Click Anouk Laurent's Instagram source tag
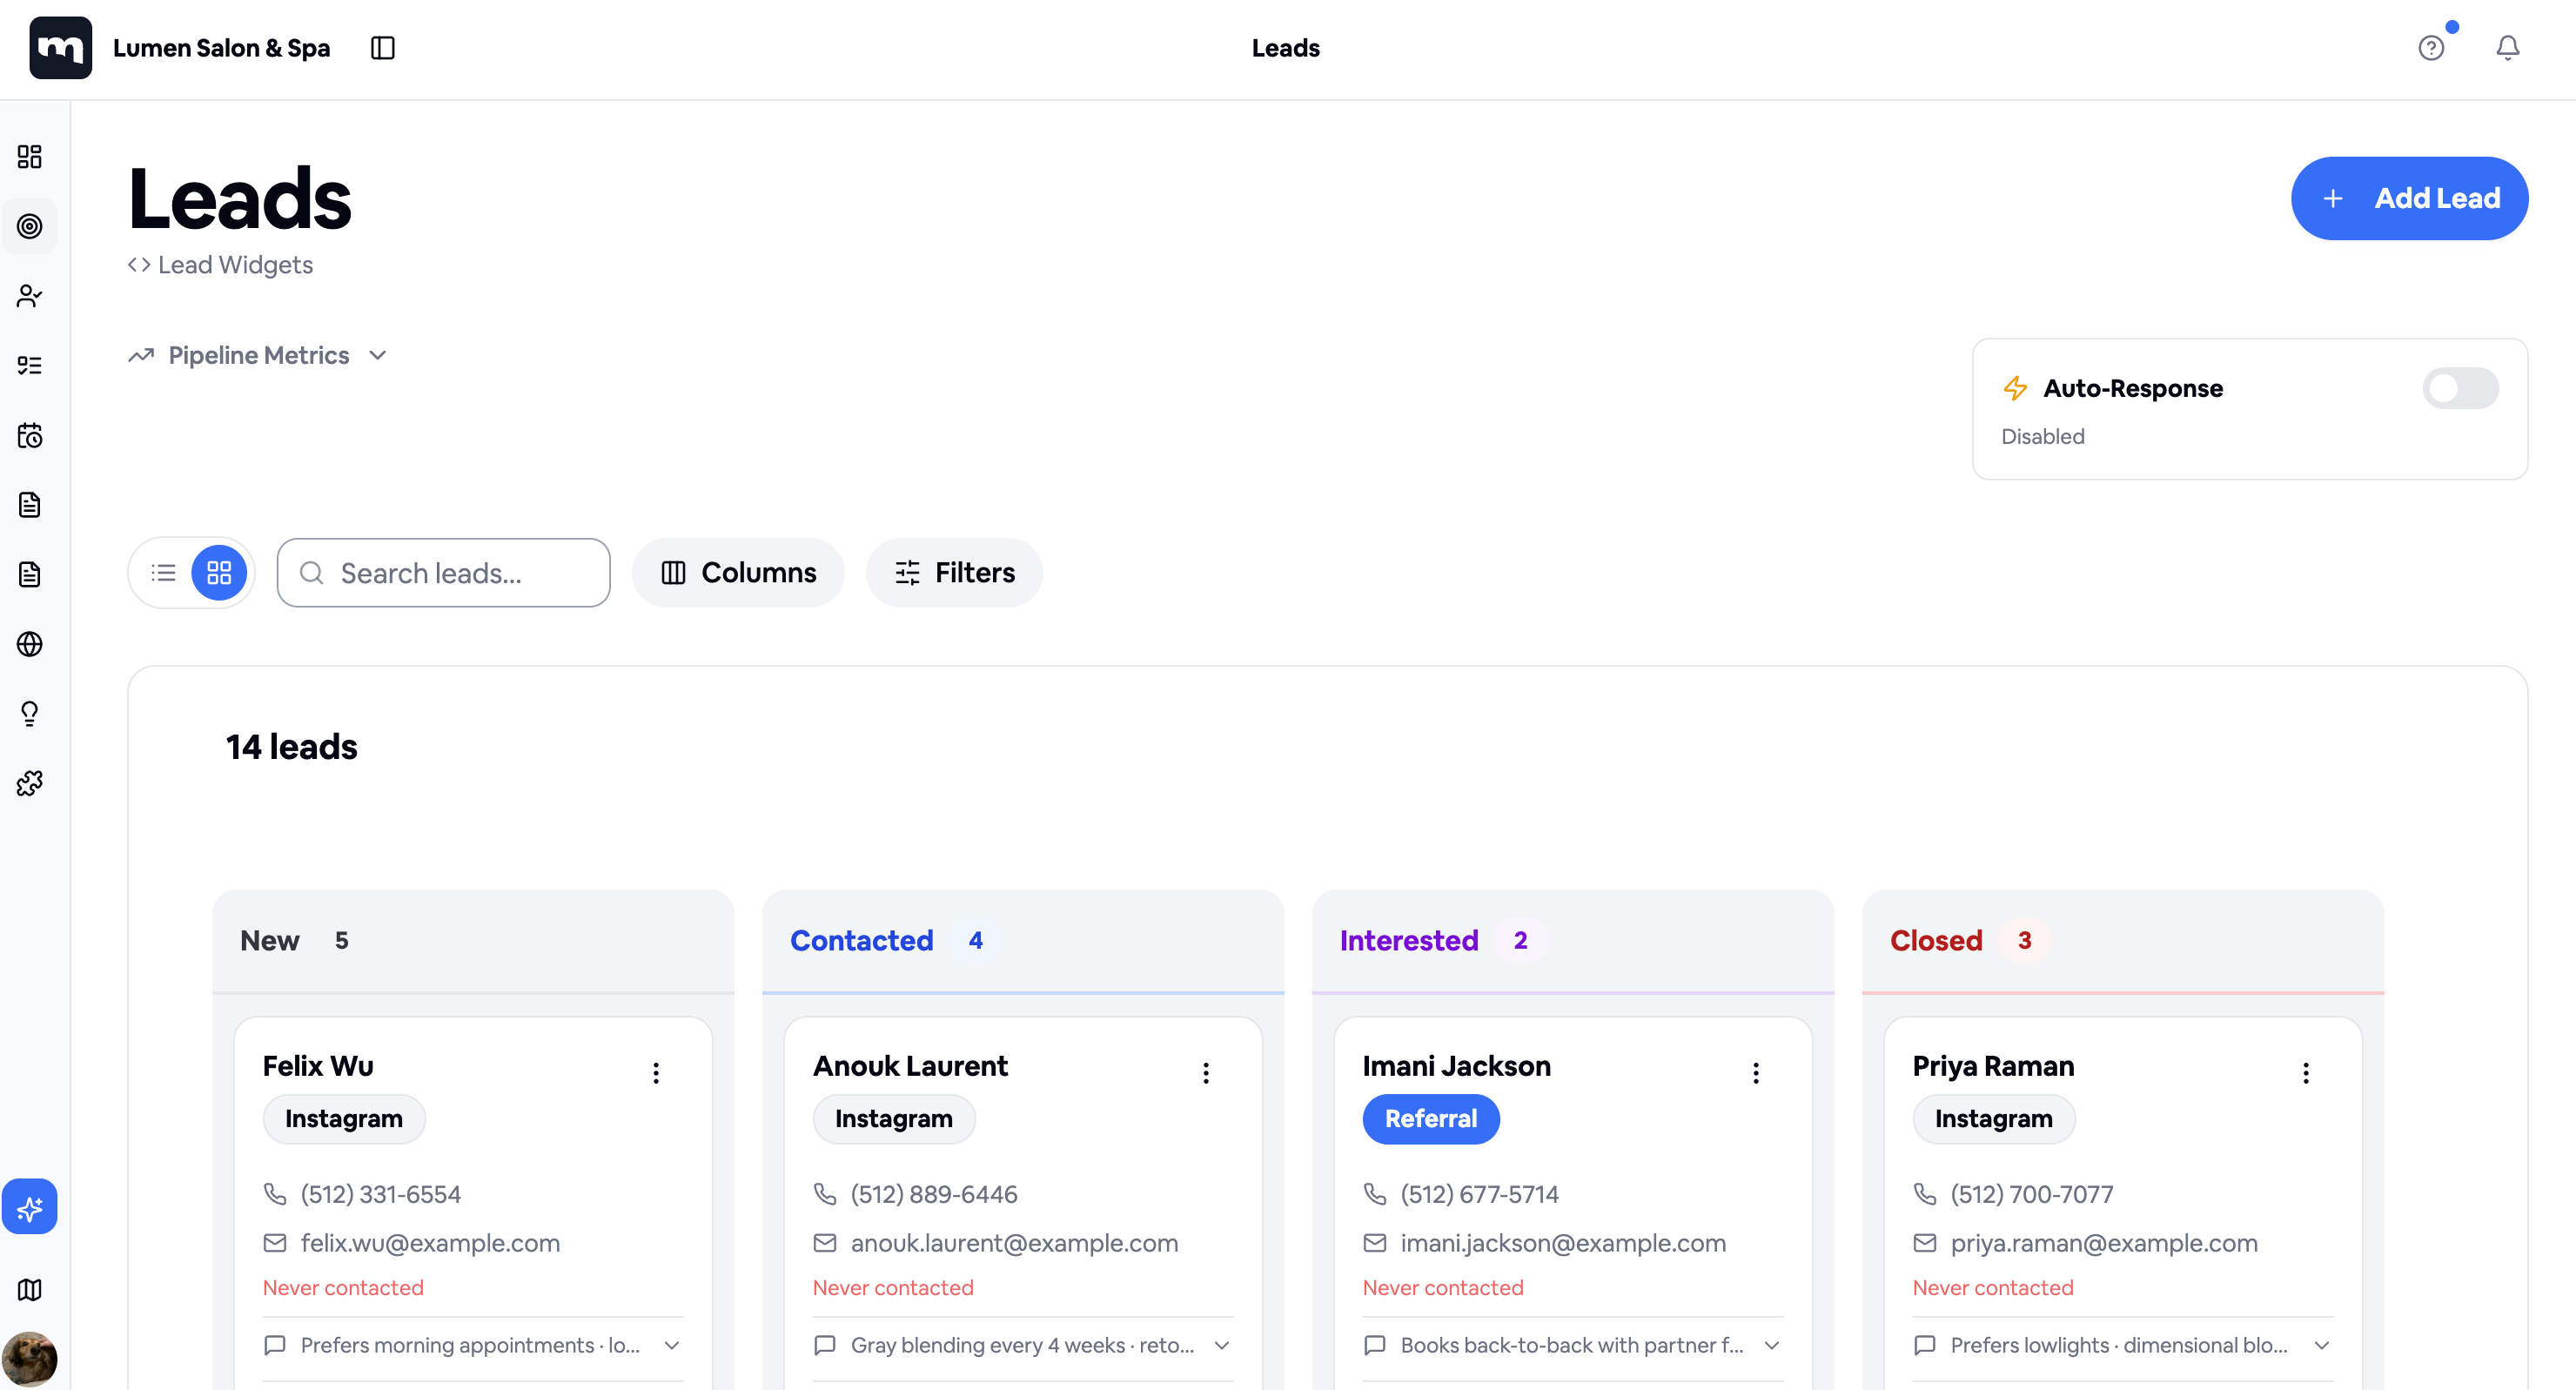 (894, 1119)
